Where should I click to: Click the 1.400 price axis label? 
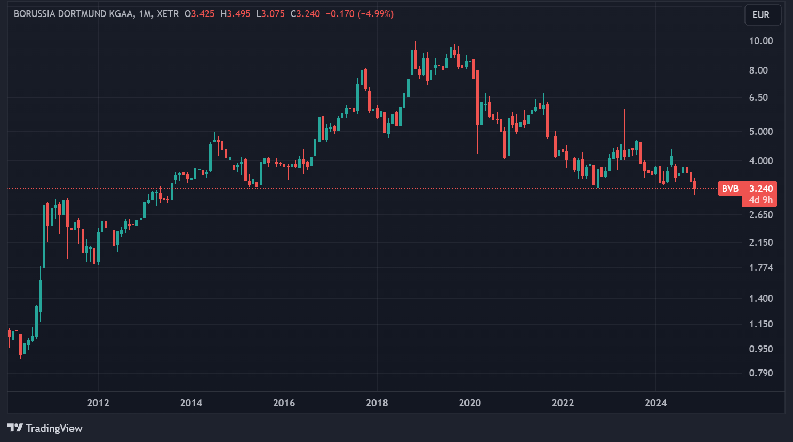(x=761, y=299)
